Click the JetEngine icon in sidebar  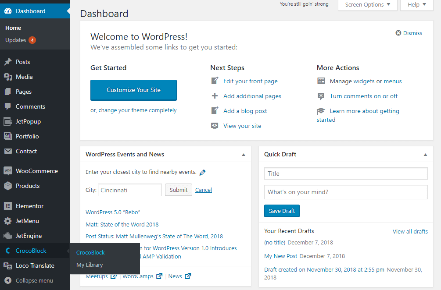click(x=8, y=236)
